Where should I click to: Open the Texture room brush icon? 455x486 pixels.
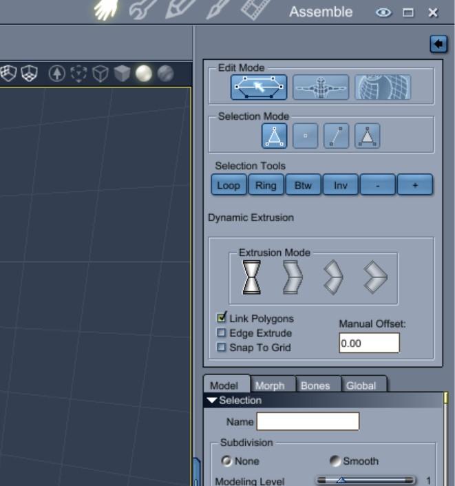pos(218,9)
